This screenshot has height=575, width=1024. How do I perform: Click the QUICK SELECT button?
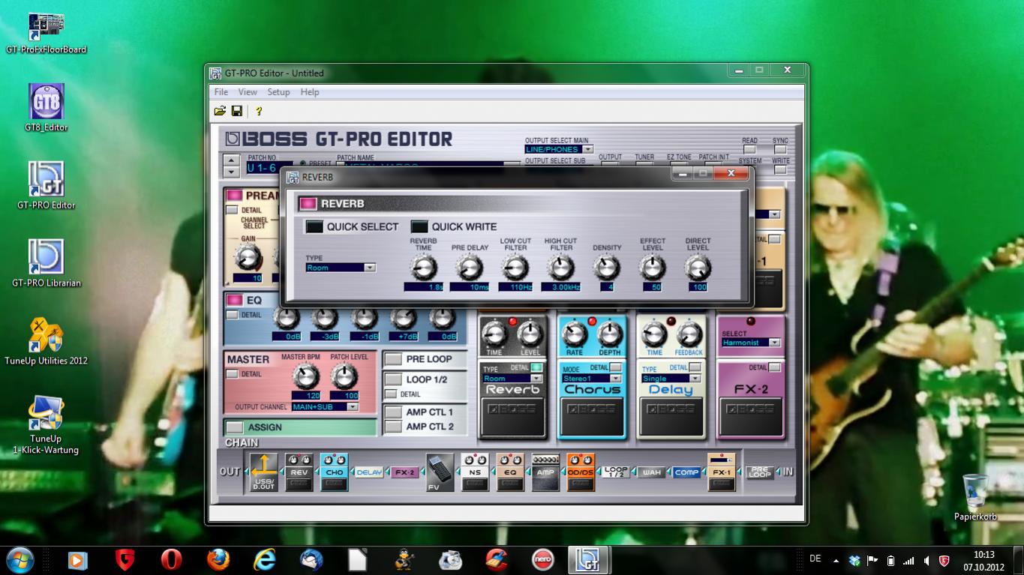tap(314, 227)
